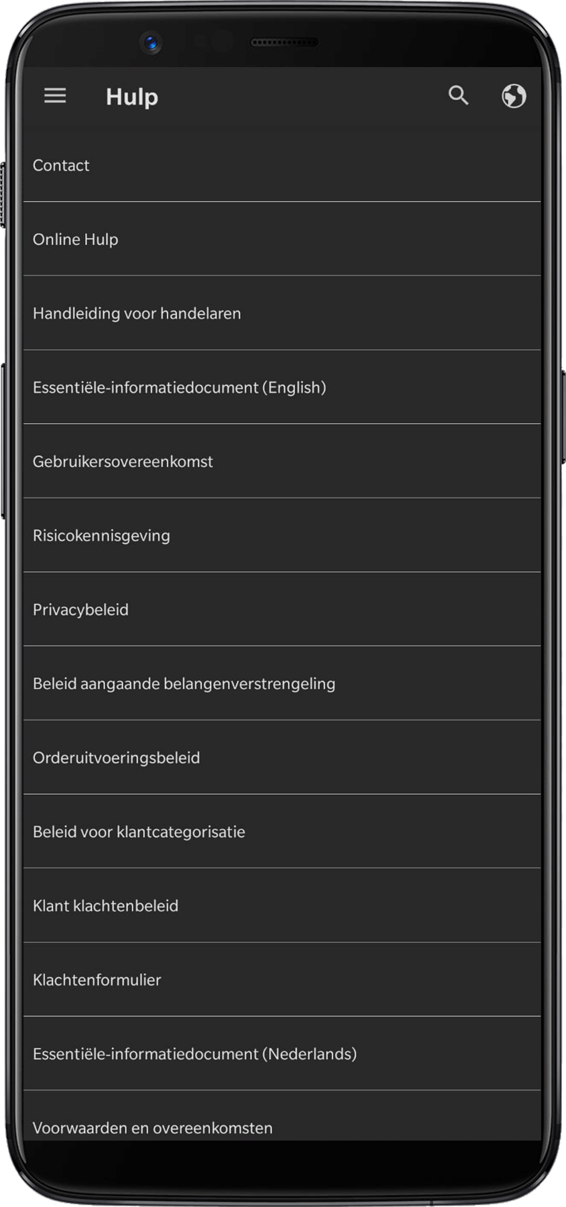Open the Klachtenformulier form
The height and width of the screenshot is (1207, 566).
(97, 980)
